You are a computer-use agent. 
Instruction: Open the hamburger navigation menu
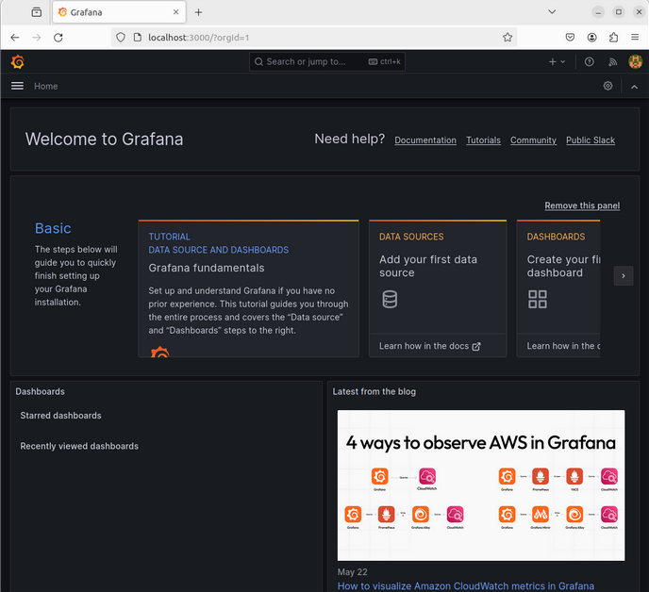(x=17, y=86)
